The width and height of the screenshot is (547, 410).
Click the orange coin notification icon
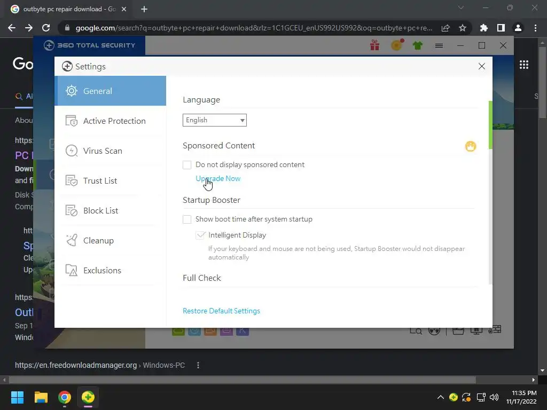[397, 45]
